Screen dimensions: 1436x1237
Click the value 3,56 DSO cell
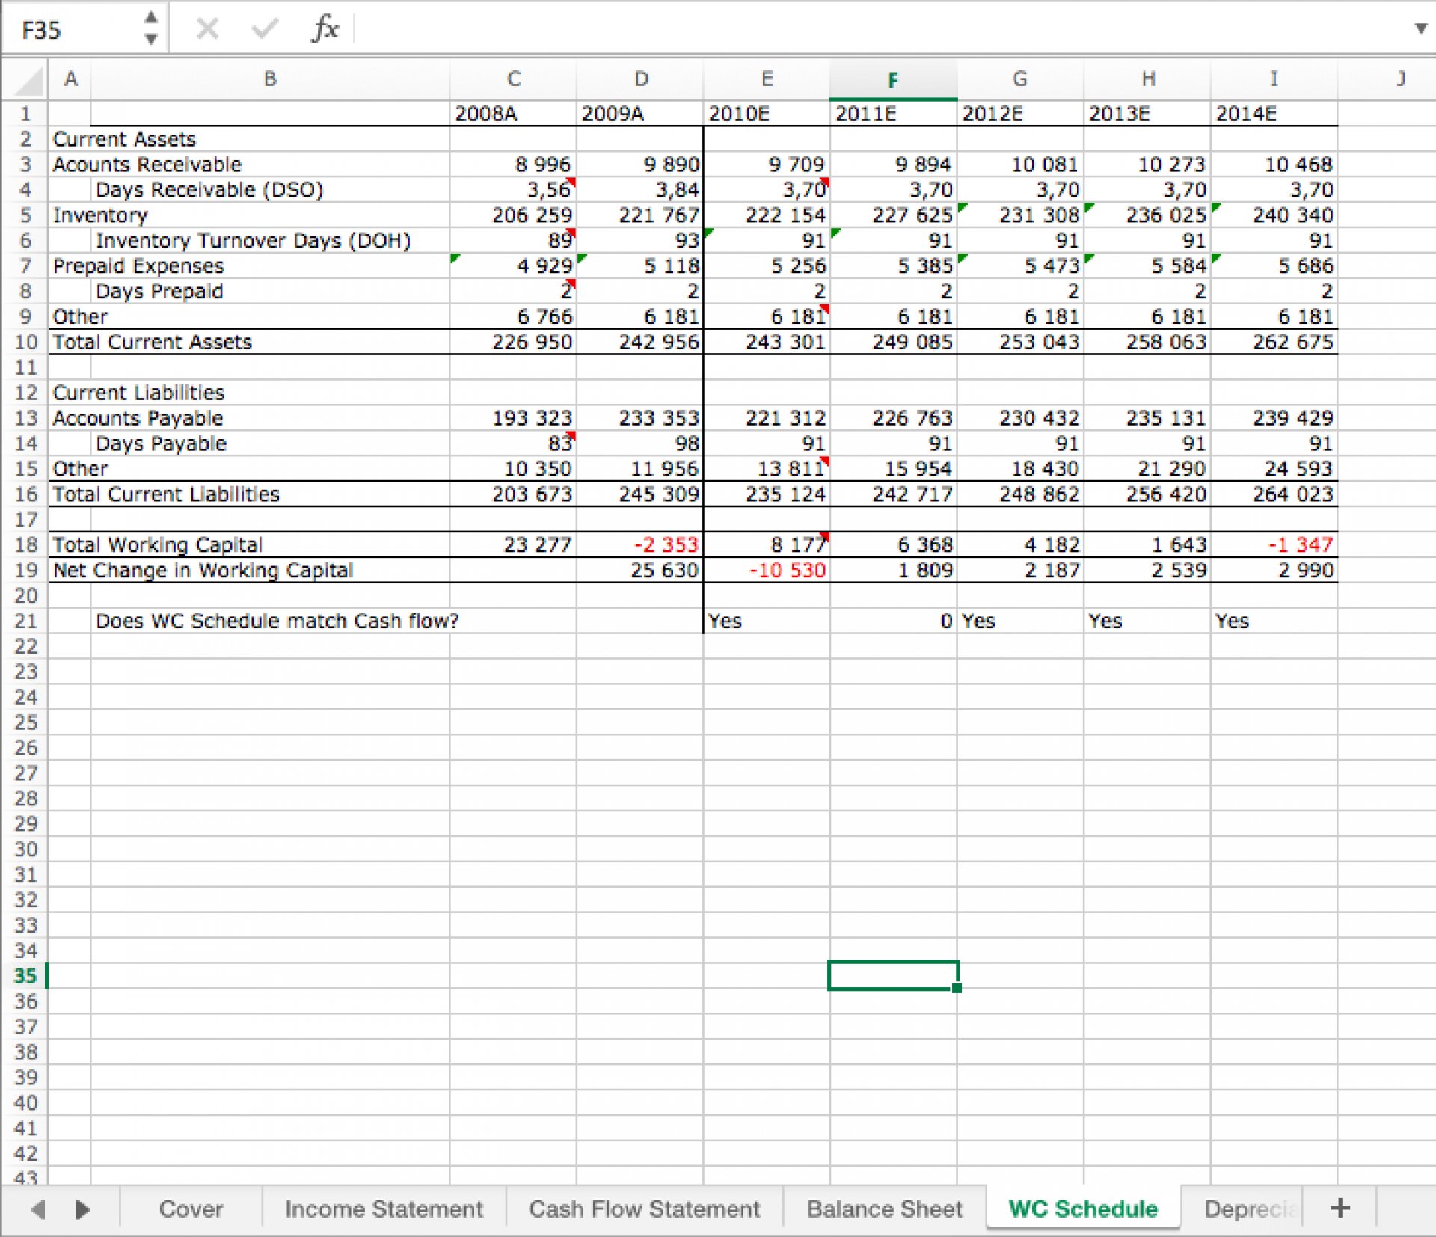point(513,190)
